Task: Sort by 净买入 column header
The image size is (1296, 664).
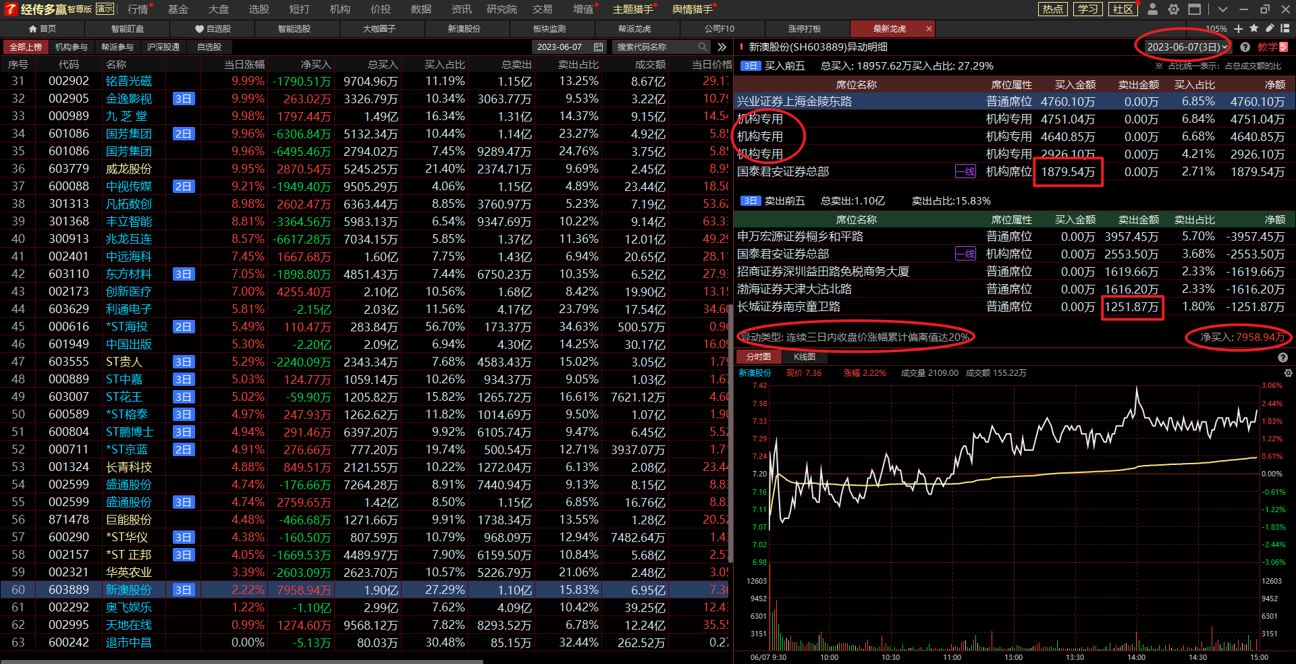Action: (316, 65)
